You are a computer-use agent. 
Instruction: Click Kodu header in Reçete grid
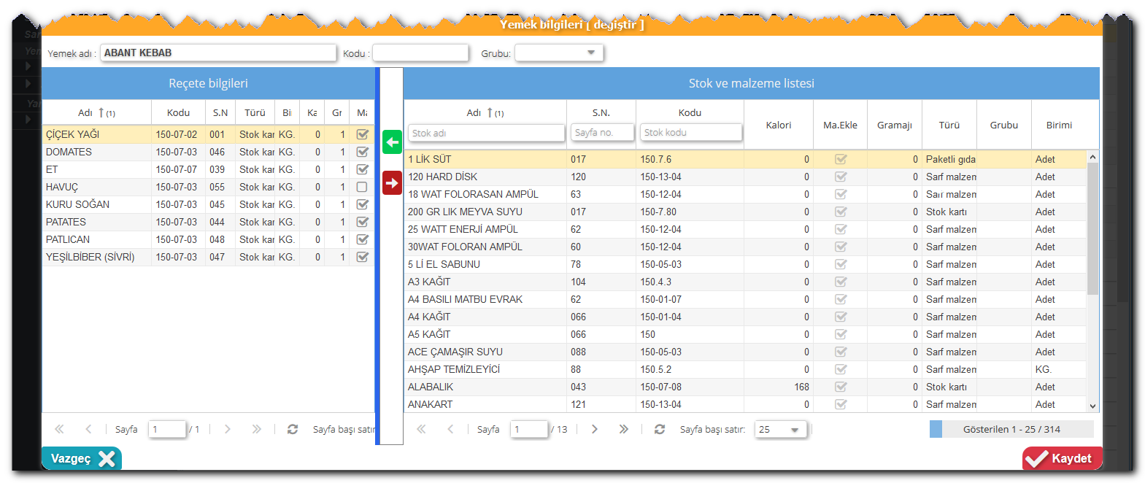click(178, 112)
